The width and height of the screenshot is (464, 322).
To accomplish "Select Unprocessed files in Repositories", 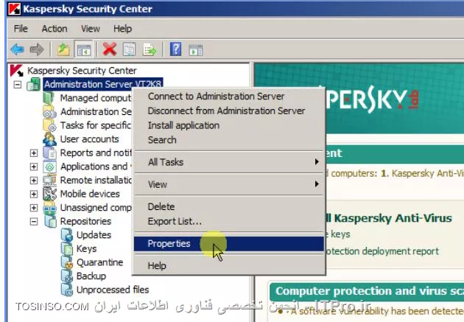I will pyautogui.click(x=113, y=290).
